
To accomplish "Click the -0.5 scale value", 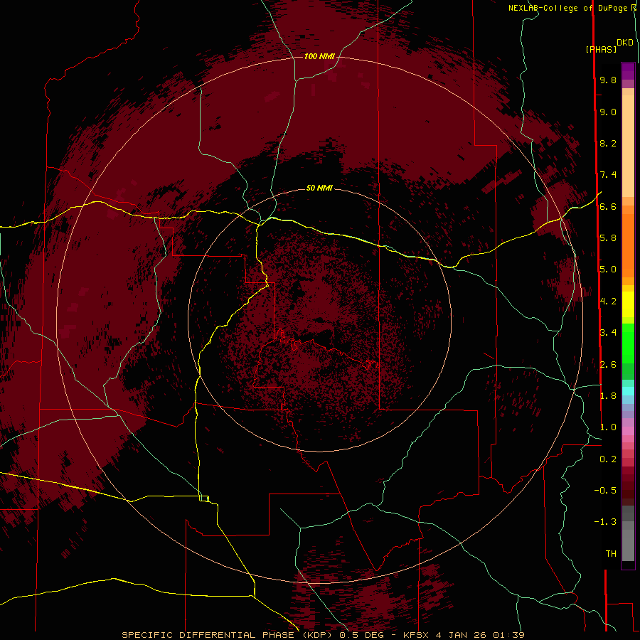I will (x=605, y=491).
